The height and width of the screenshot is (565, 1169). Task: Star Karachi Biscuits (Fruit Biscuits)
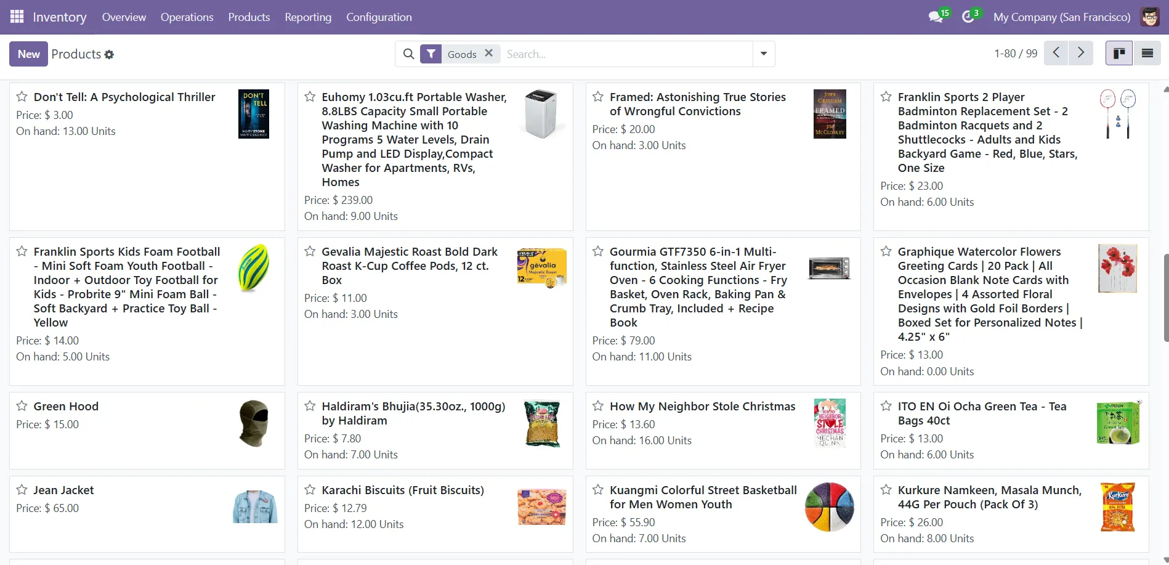(x=310, y=490)
